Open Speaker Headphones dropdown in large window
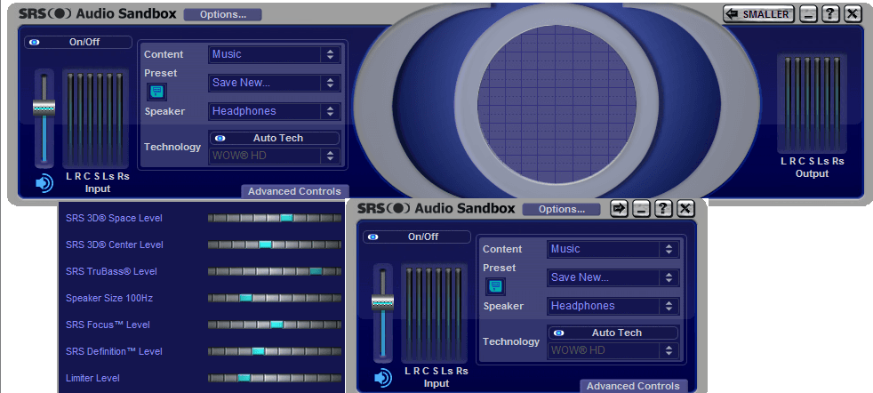The width and height of the screenshot is (873, 393). click(x=274, y=111)
